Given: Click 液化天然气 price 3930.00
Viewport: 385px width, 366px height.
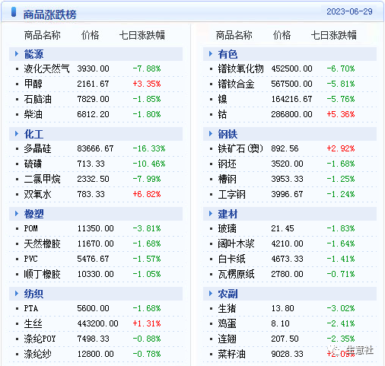Looking at the screenshot, I should click(93, 68).
